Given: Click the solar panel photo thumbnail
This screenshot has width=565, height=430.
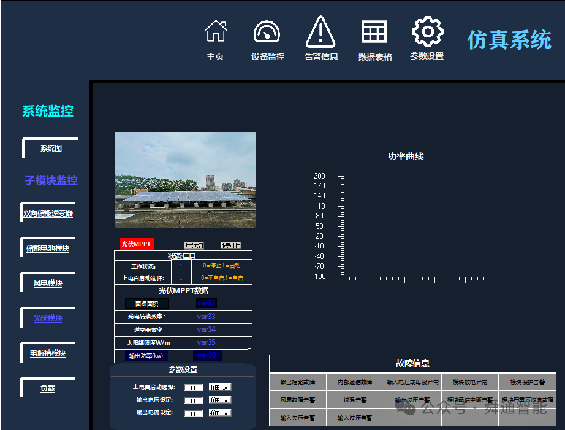Looking at the screenshot, I should 184,179.
